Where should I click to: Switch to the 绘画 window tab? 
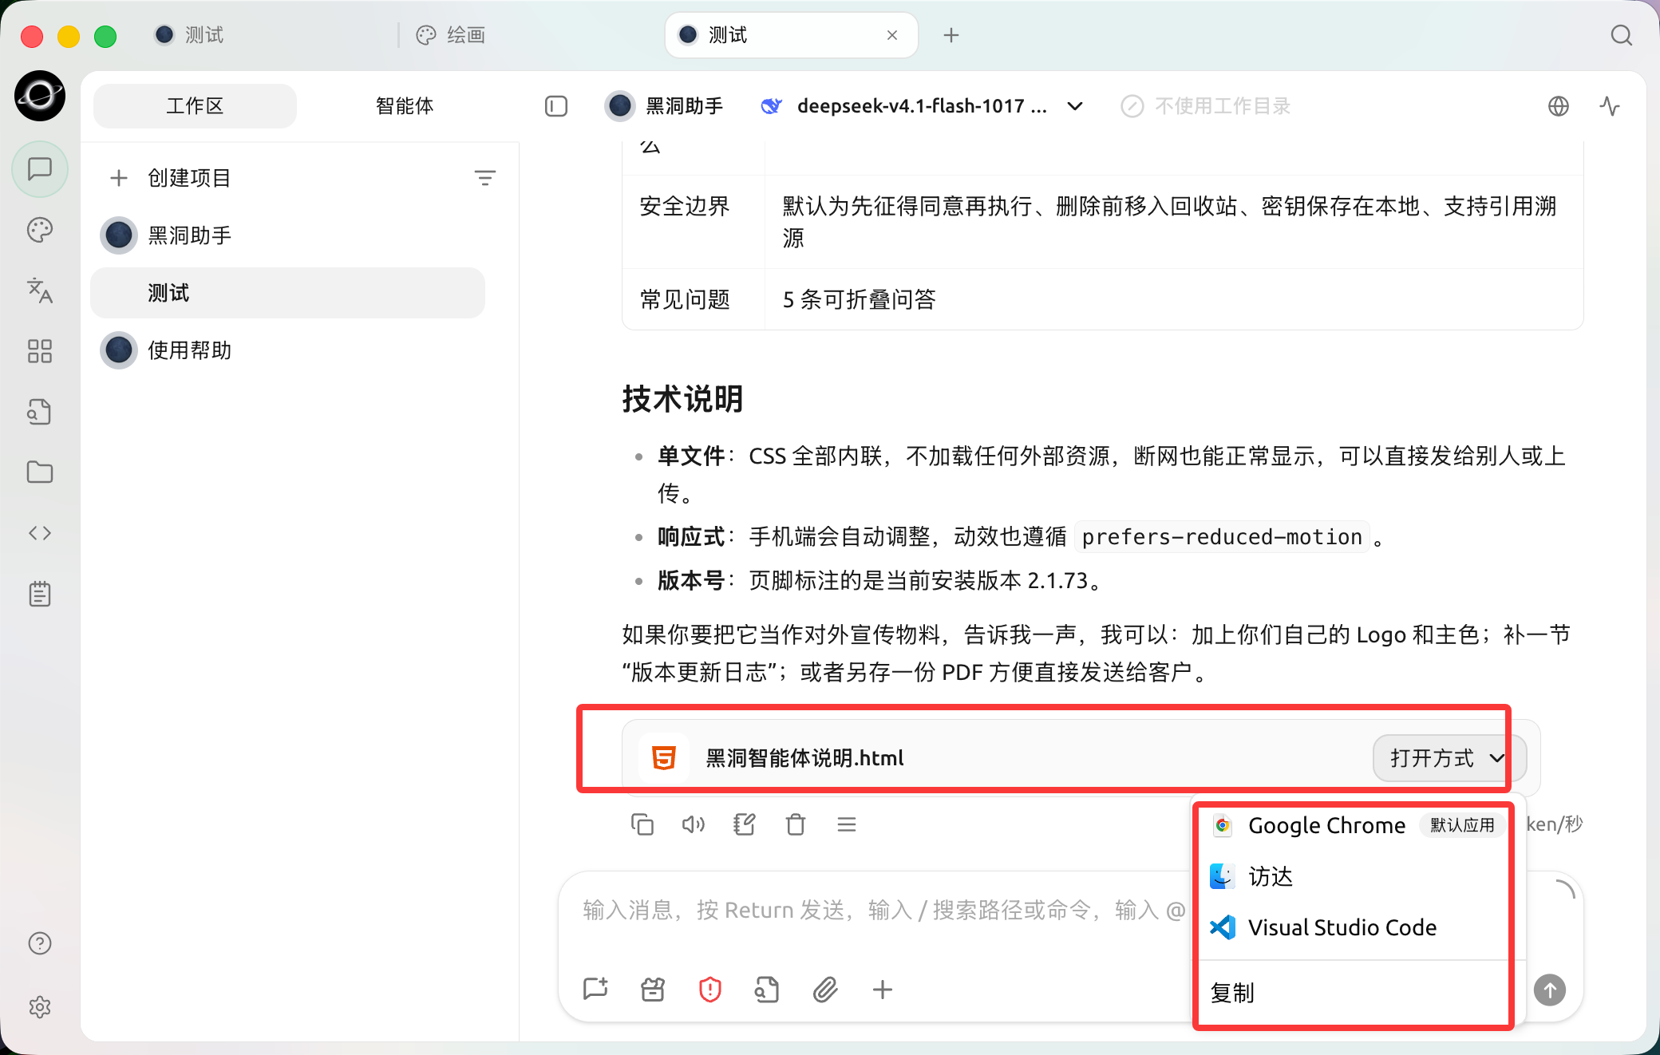pos(452,35)
